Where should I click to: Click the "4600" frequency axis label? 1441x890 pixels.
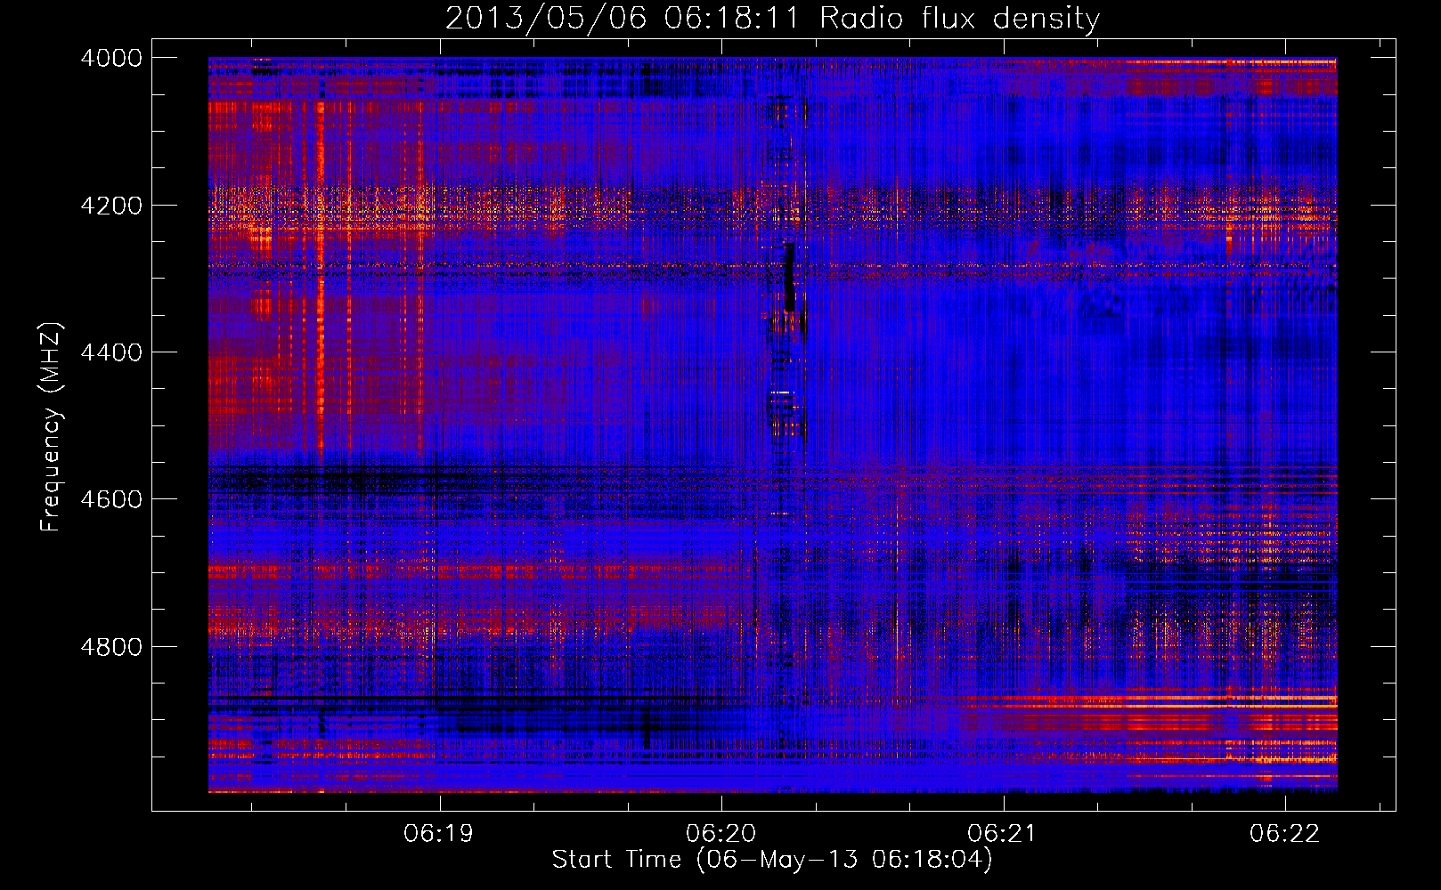pyautogui.click(x=110, y=499)
